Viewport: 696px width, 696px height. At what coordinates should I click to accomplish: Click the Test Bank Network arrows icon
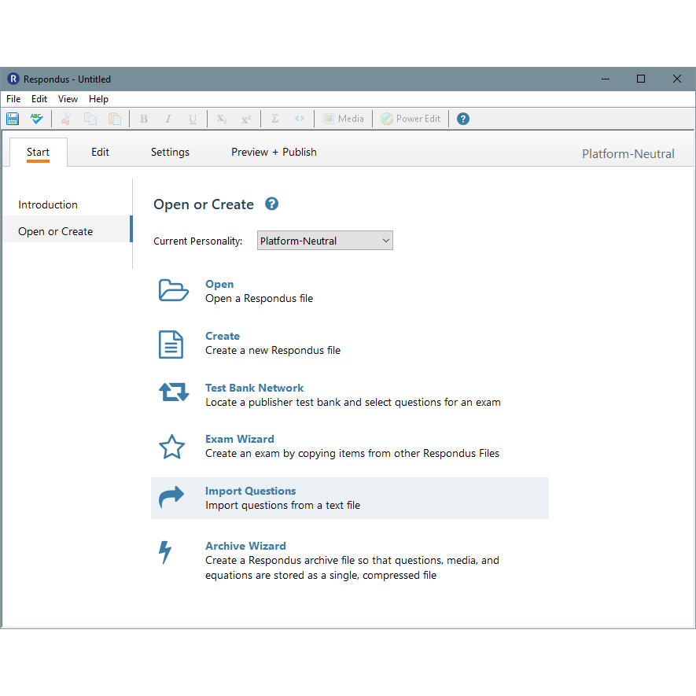pyautogui.click(x=173, y=392)
